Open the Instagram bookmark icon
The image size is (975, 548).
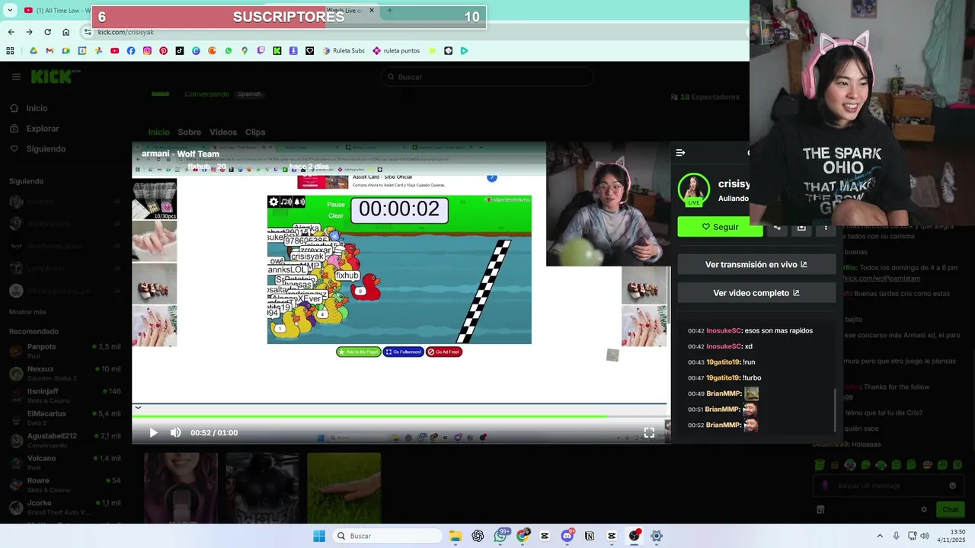(x=147, y=51)
